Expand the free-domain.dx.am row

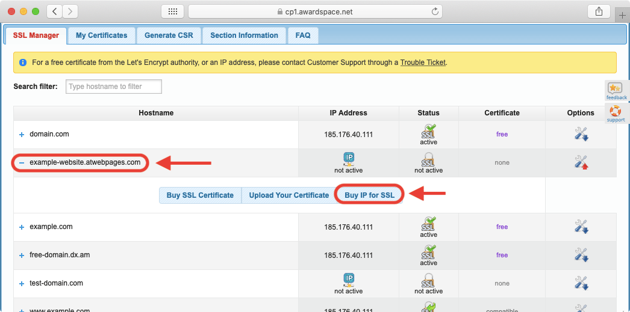(22, 255)
